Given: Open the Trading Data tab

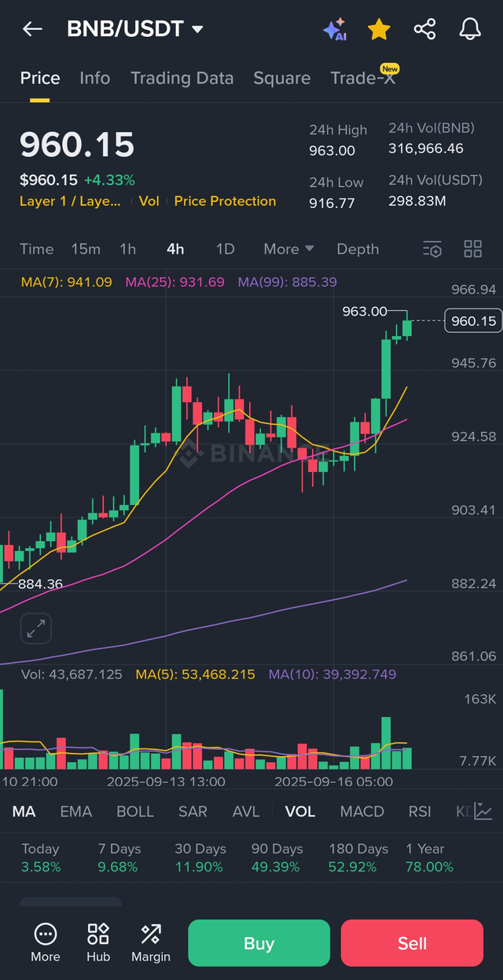Looking at the screenshot, I should [182, 79].
